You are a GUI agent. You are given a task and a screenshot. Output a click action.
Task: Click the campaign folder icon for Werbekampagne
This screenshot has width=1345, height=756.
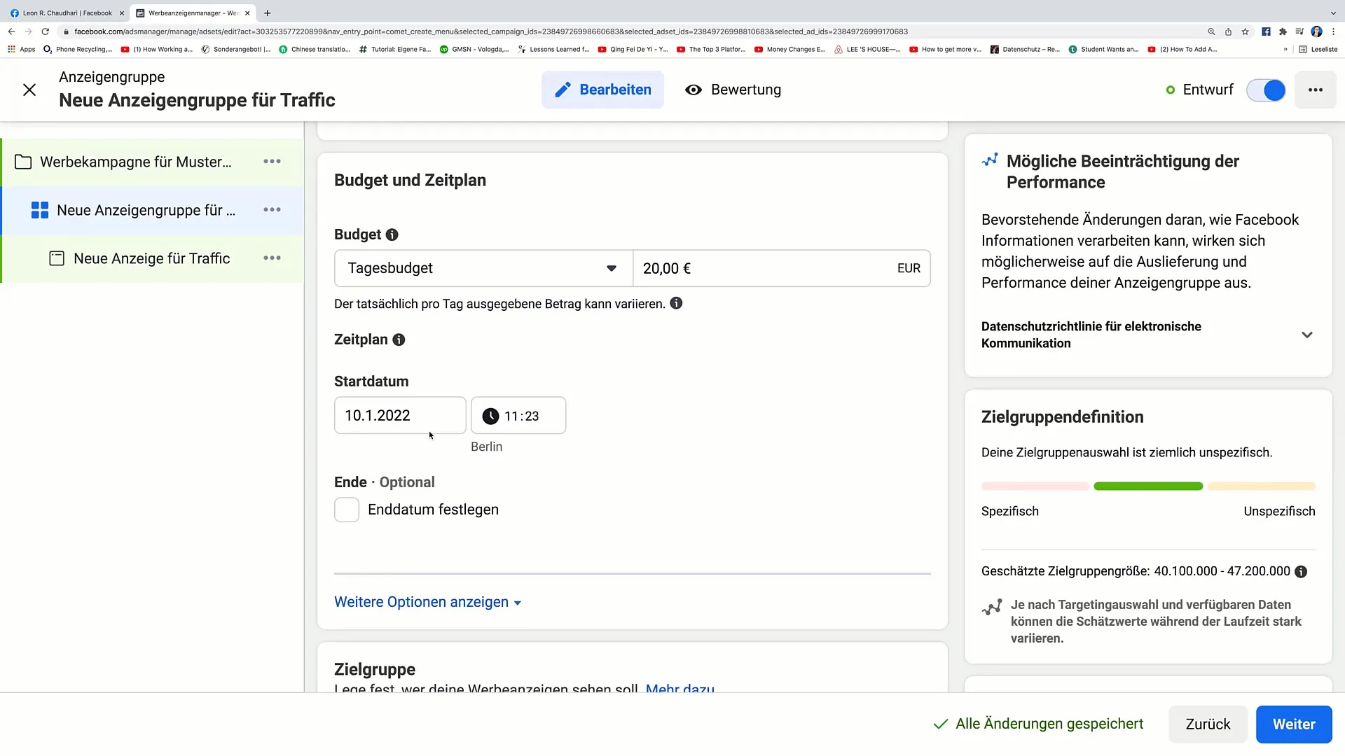(23, 162)
